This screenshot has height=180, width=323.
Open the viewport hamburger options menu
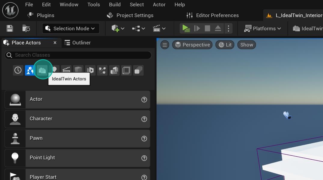[x=165, y=45]
